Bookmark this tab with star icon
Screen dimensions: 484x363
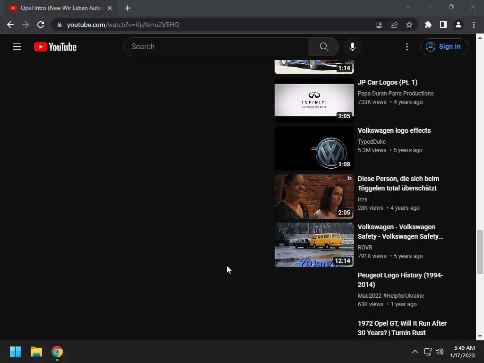(x=409, y=25)
